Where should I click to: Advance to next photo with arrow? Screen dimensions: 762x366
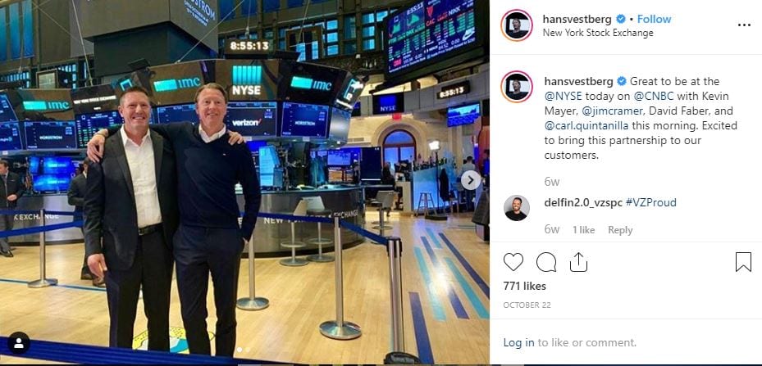(x=471, y=181)
